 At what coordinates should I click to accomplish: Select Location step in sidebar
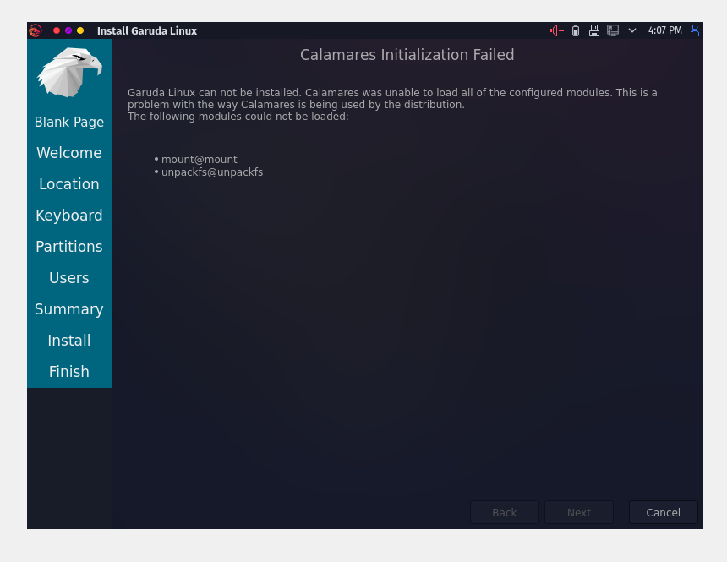[x=69, y=184]
